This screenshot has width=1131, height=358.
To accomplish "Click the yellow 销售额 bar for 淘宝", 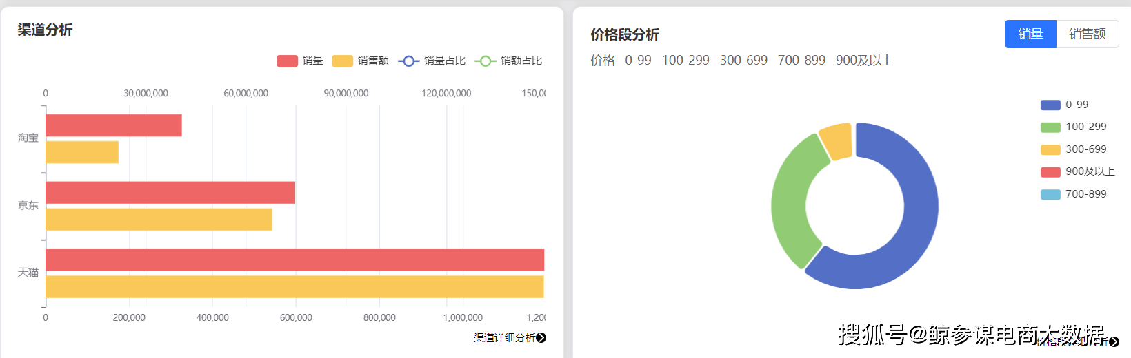I will click(x=82, y=152).
